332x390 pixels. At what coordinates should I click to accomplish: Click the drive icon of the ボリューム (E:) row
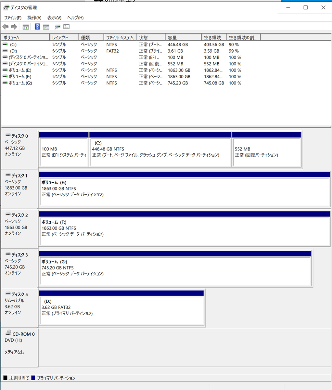5,70
